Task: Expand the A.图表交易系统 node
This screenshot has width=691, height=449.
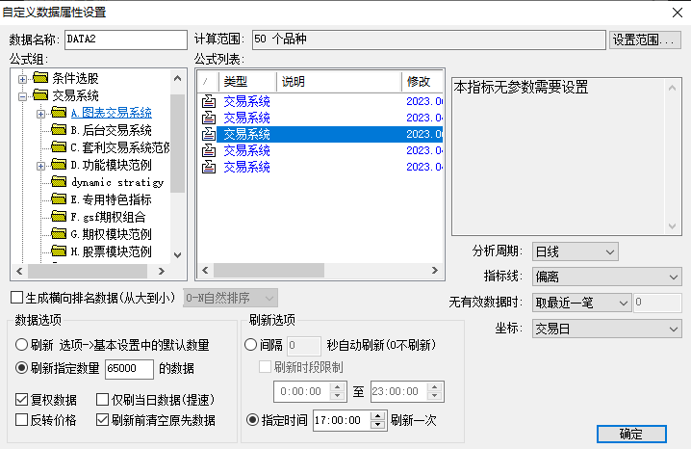Action: point(40,114)
